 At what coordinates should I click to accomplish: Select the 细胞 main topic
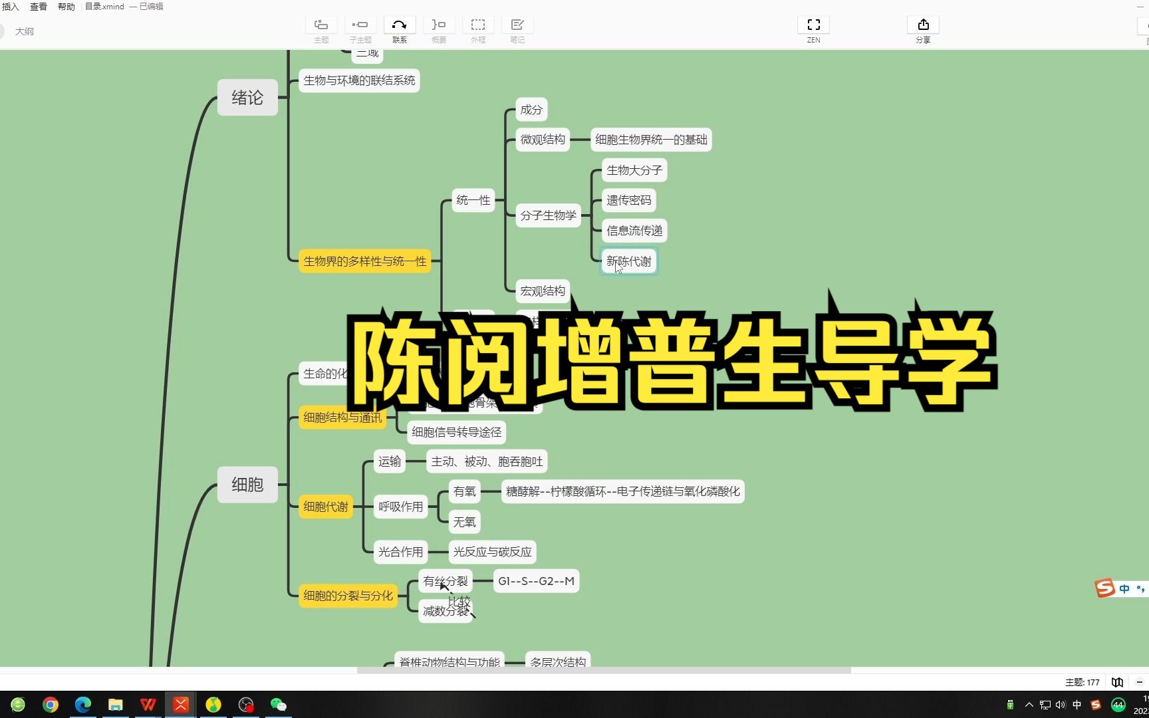[247, 484]
